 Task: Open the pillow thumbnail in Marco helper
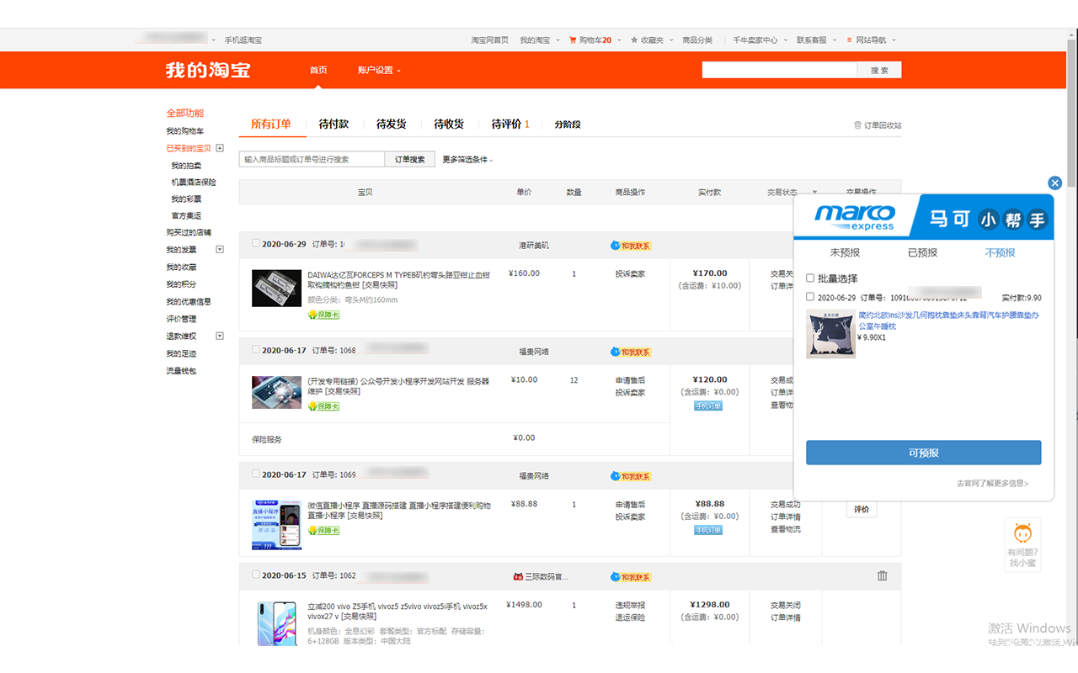(830, 334)
